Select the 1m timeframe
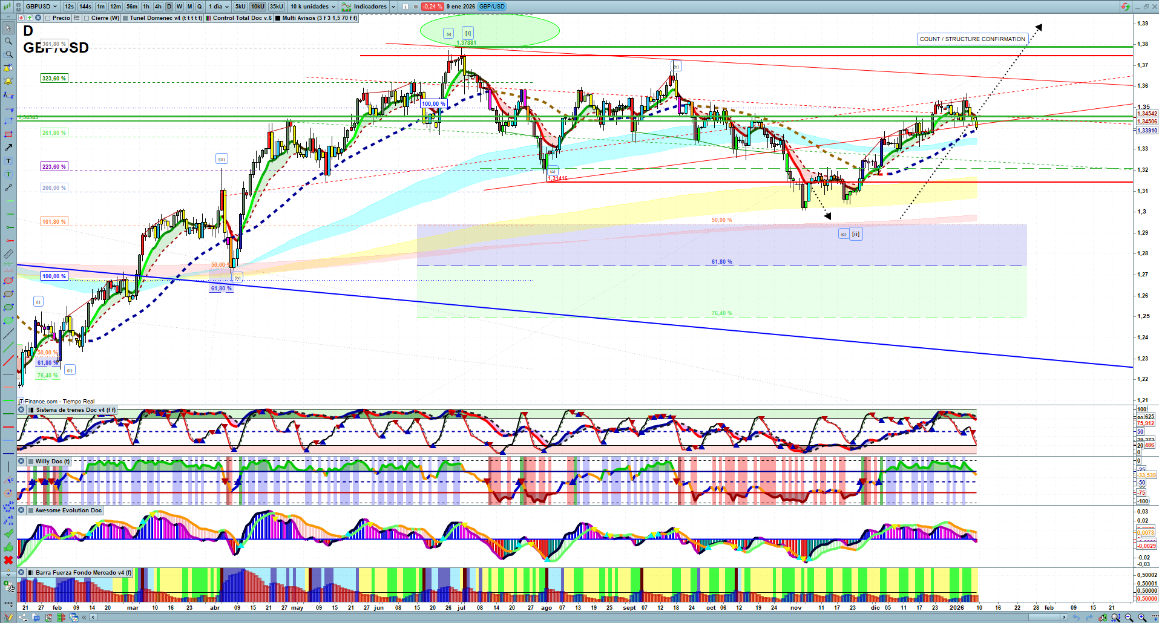This screenshot has height=623, width=1159. pos(100,7)
